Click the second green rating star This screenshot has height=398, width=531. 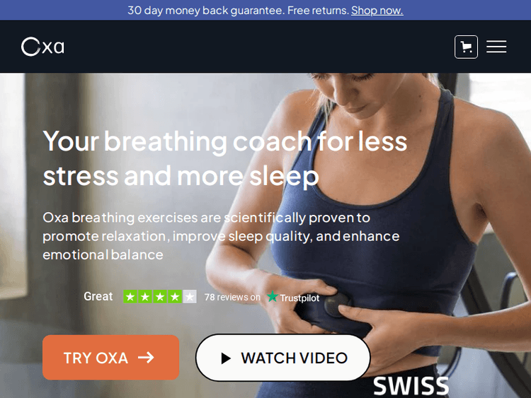tap(145, 296)
